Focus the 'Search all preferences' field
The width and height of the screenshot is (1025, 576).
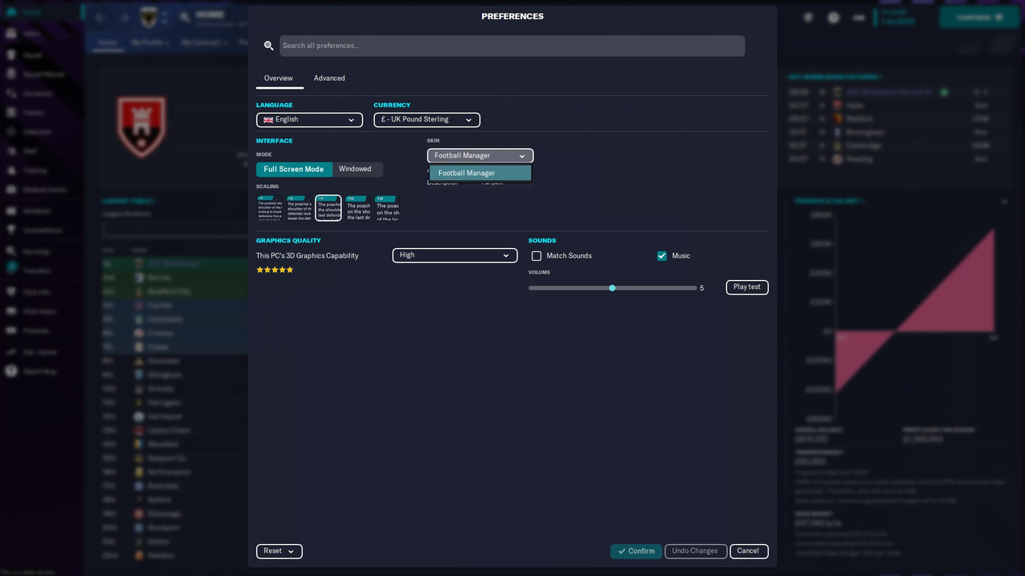[x=512, y=46]
